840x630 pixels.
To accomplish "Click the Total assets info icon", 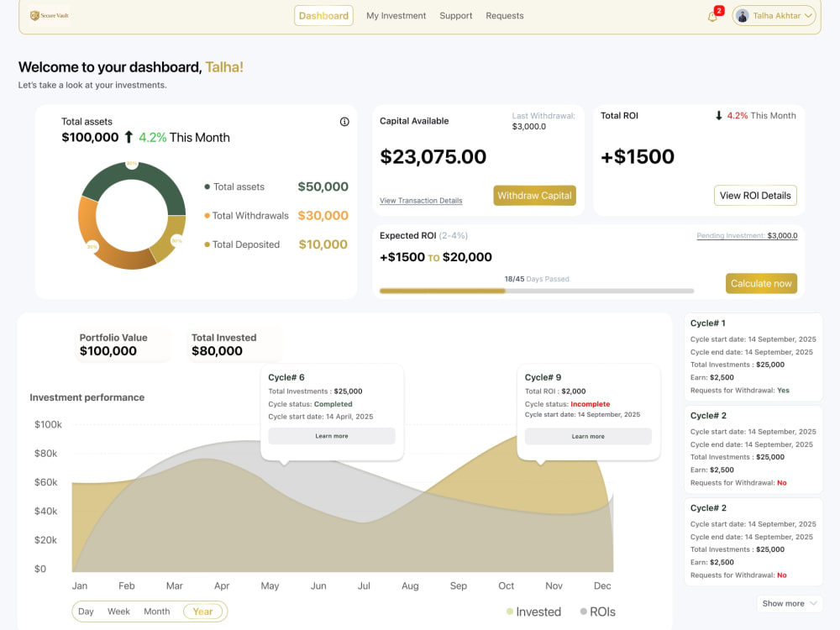I will (344, 122).
